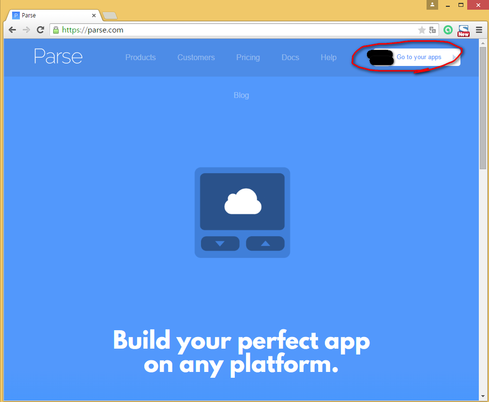This screenshot has height=402, width=489.
Task: Click the scrollbar up arrow
Action: point(483,43)
